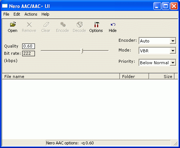Sort by the Size column header
This screenshot has height=148, width=180.
tap(162, 77)
